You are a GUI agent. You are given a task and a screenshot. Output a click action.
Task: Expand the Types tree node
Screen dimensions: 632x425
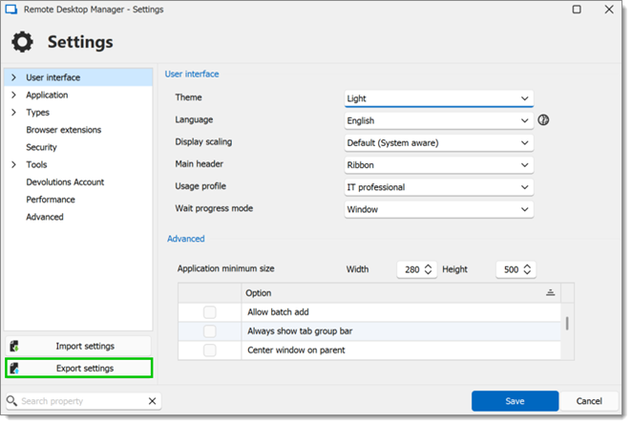point(13,112)
